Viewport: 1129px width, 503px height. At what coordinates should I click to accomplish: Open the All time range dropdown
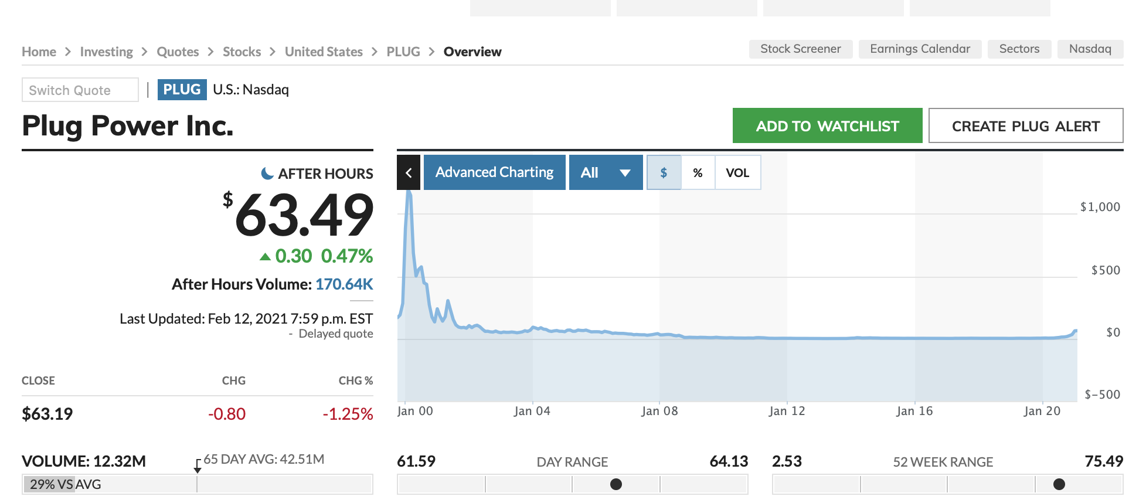[606, 172]
